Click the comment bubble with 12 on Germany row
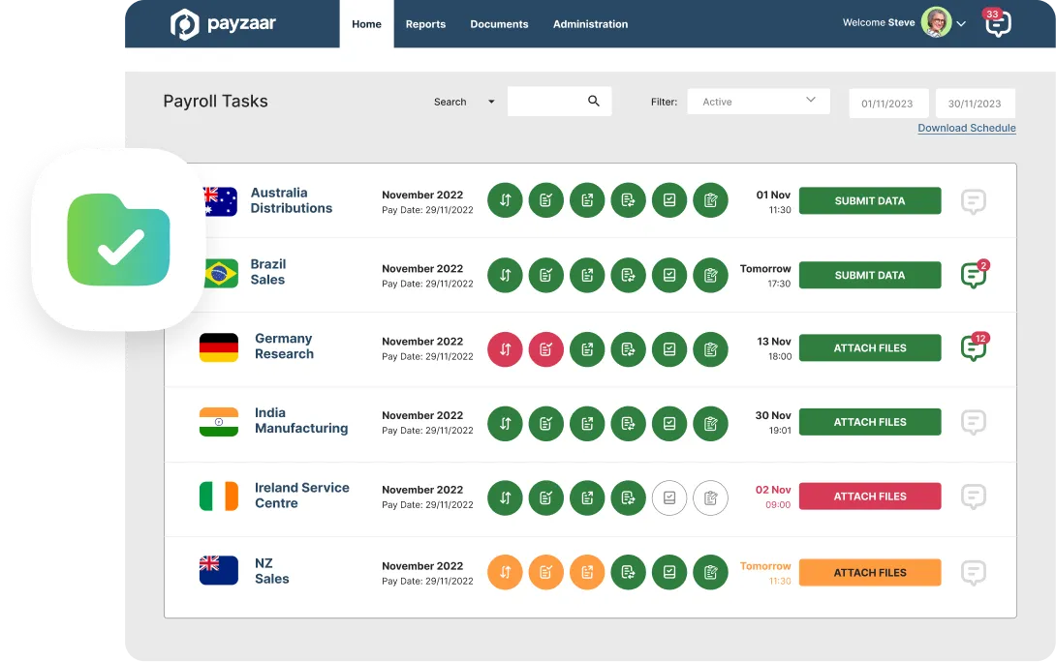The image size is (1056, 662). (974, 348)
